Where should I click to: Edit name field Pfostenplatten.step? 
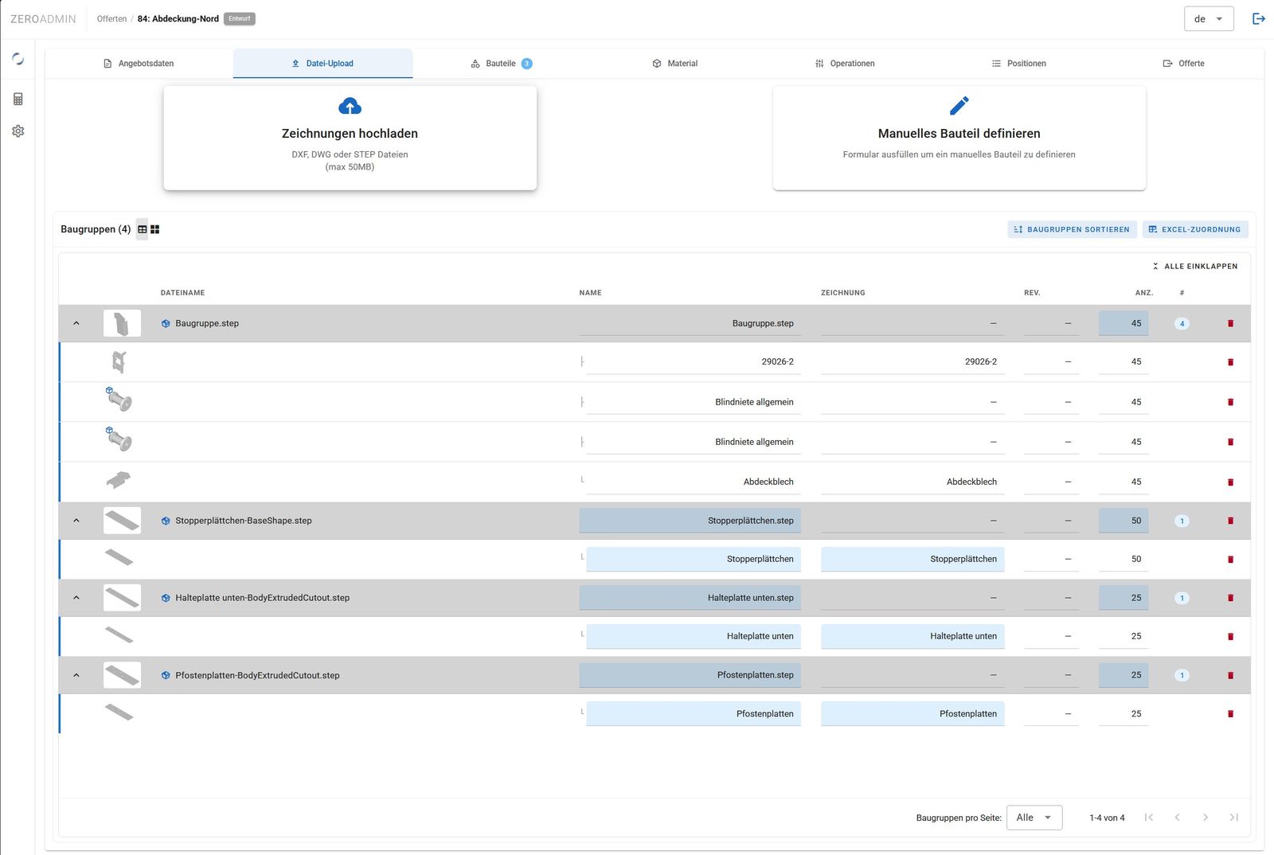pos(690,675)
